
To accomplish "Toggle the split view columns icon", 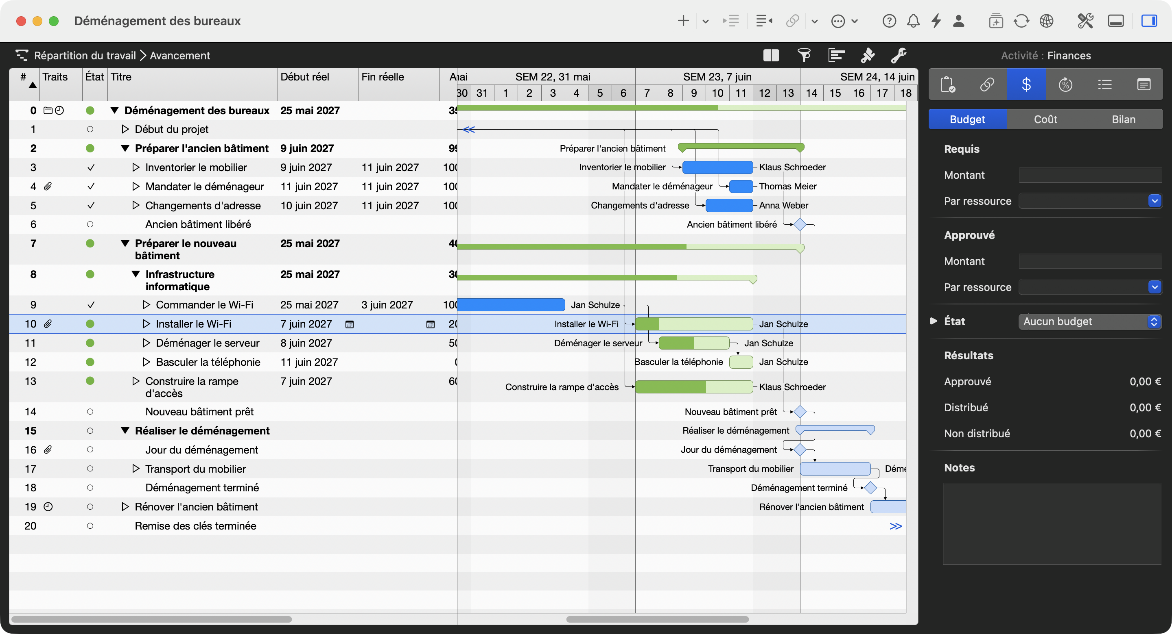I will (771, 55).
